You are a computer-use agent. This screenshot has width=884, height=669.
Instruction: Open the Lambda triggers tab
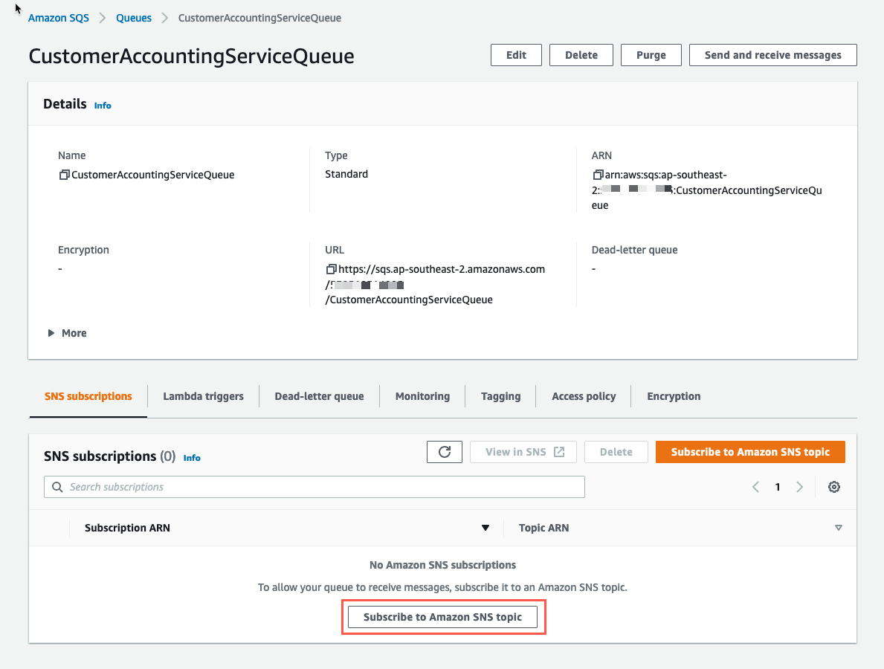pyautogui.click(x=203, y=396)
